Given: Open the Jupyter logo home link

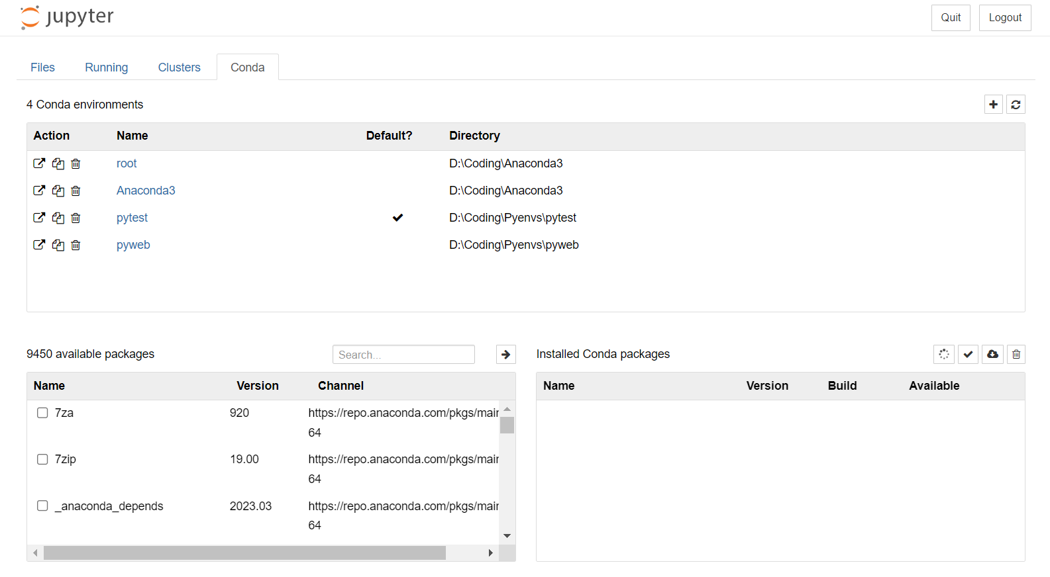Looking at the screenshot, I should 67,17.
